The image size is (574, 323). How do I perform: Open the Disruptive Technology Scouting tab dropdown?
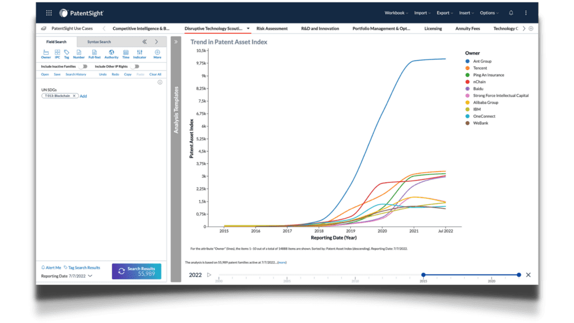247,28
